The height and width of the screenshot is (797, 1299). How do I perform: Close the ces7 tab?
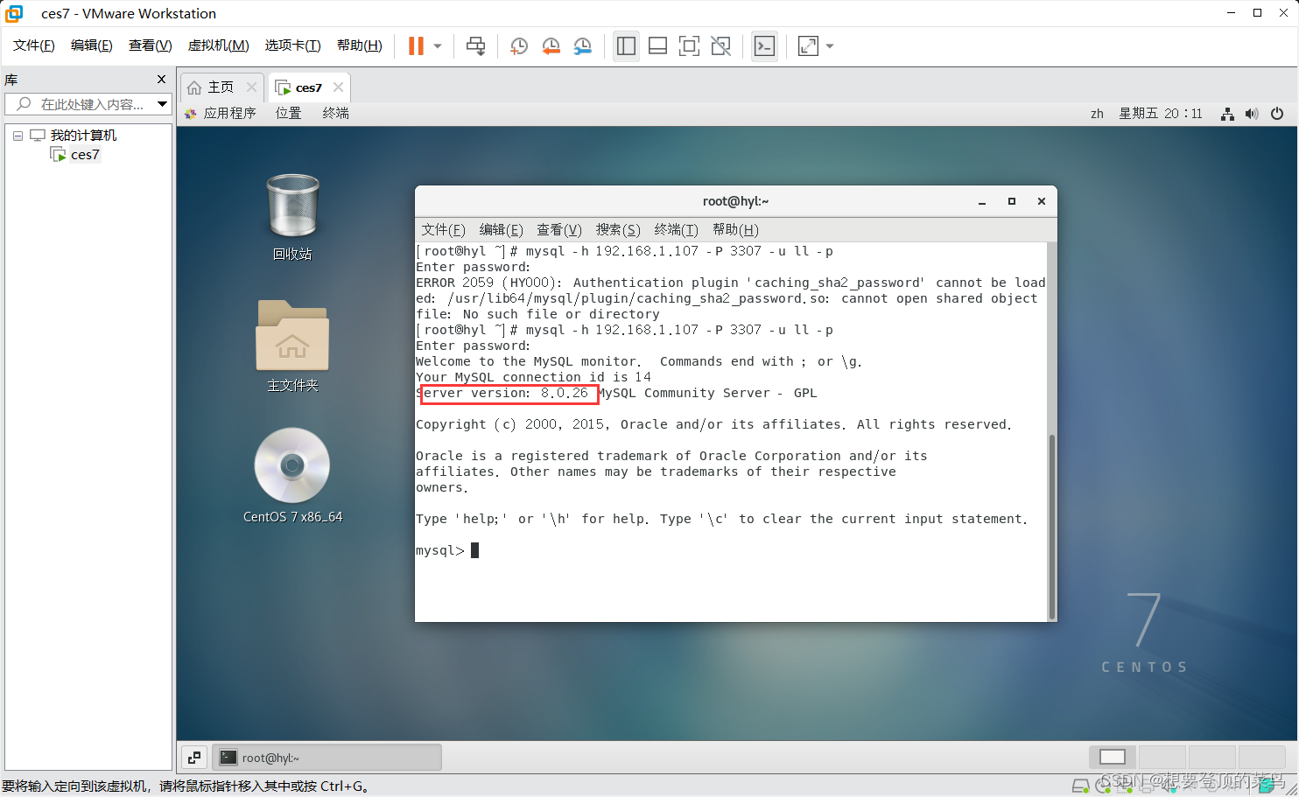pyautogui.click(x=338, y=87)
